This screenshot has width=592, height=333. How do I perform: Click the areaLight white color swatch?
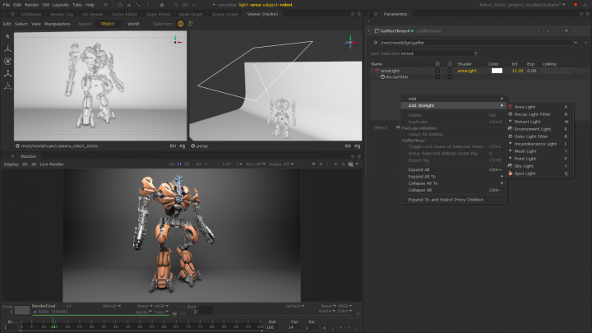pos(497,71)
